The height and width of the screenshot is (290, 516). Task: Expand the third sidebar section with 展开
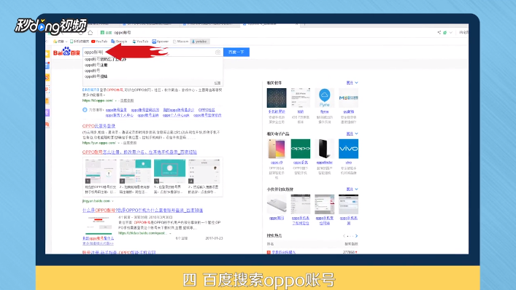pyautogui.click(x=352, y=189)
